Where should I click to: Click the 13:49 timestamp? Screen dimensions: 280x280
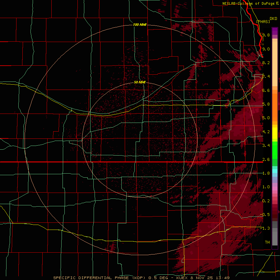tap(223, 278)
